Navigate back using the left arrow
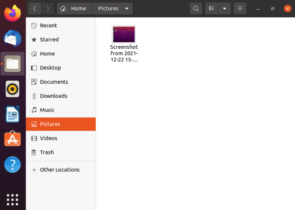Viewport: 295px width, 210px height. click(34, 8)
